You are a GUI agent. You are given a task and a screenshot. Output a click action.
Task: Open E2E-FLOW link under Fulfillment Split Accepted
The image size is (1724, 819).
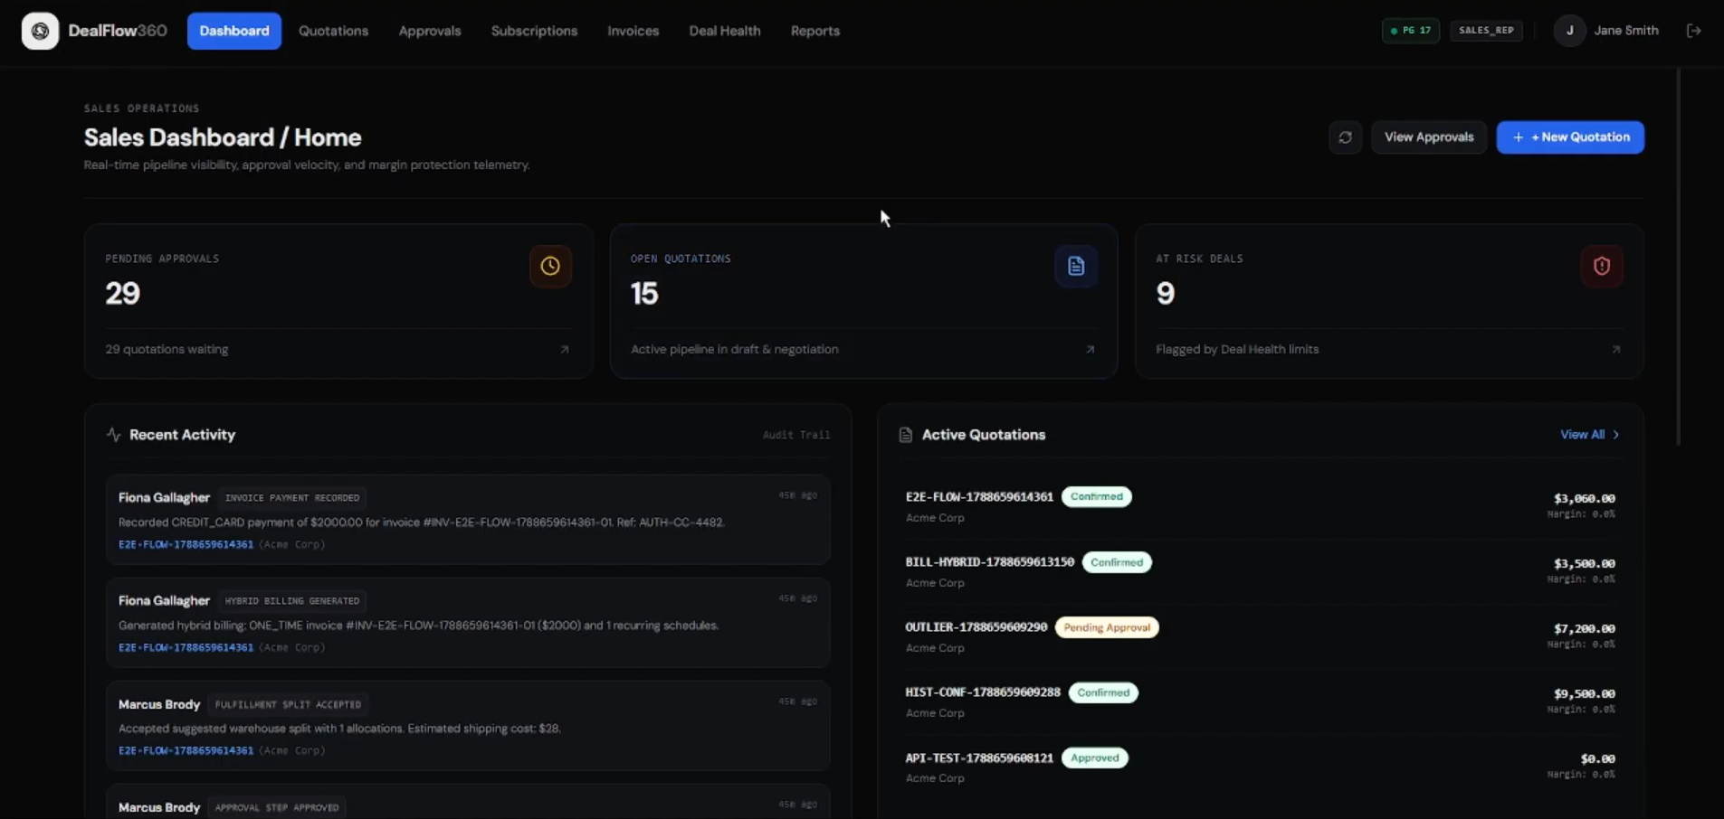point(186,750)
